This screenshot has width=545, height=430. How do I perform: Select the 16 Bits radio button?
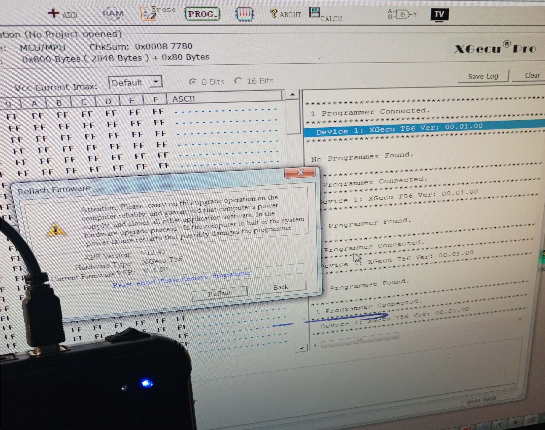[x=238, y=81]
